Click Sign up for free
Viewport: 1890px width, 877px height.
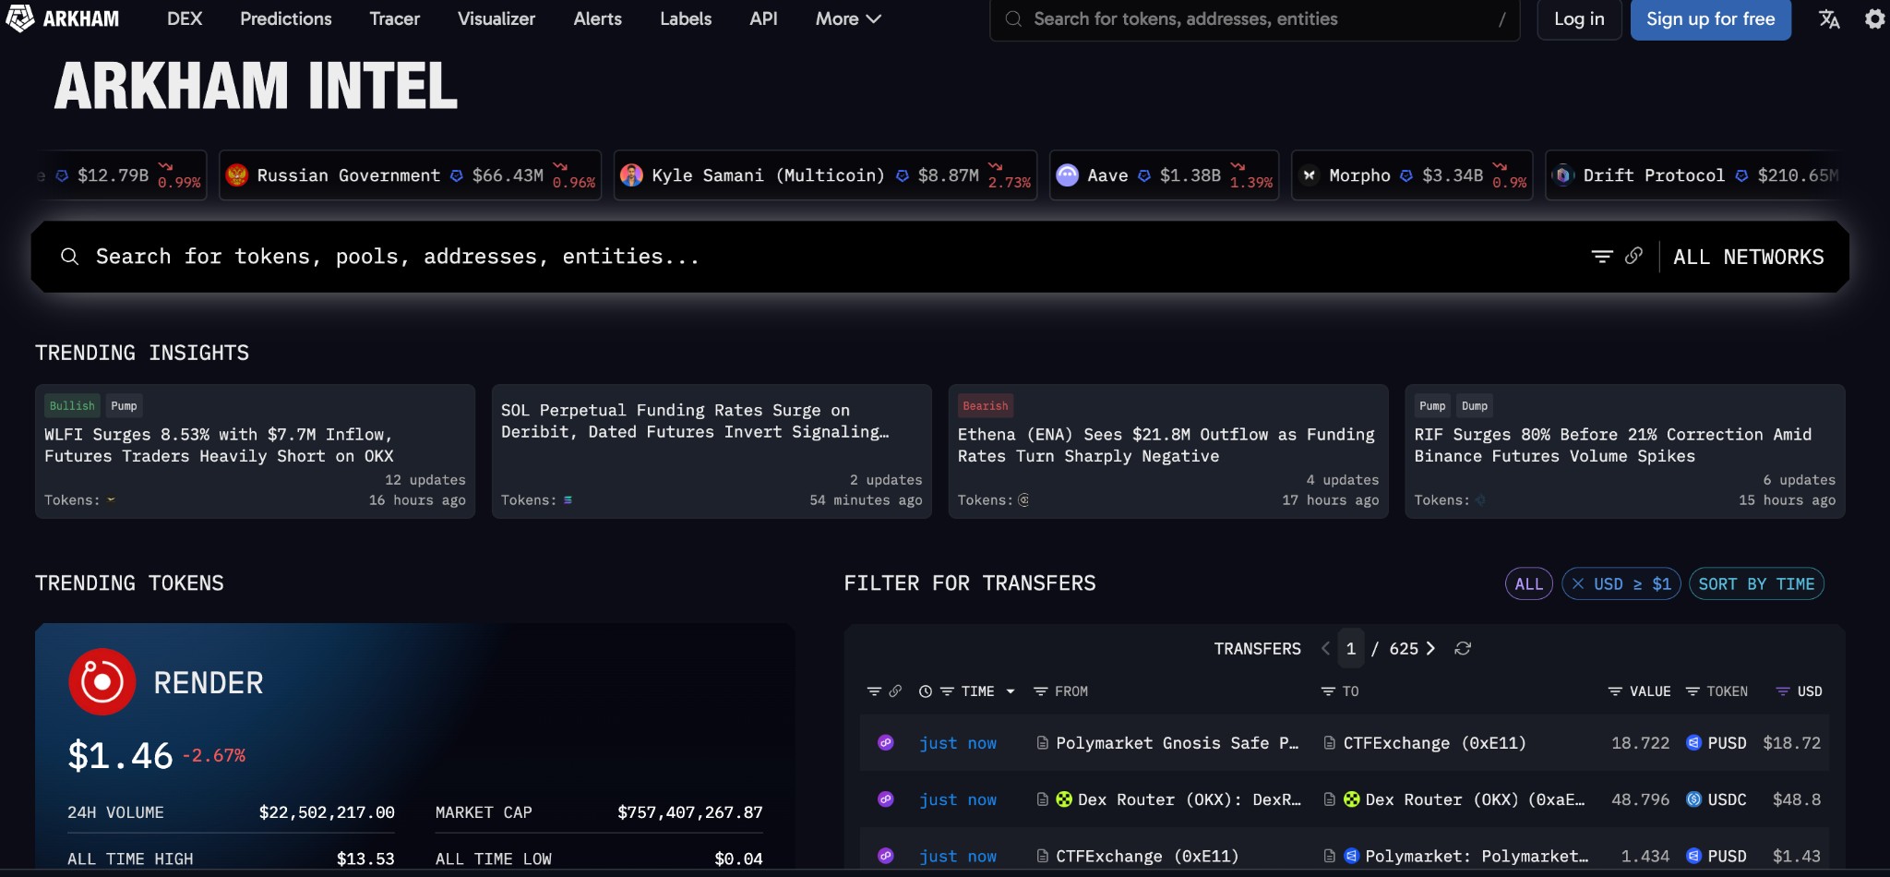[x=1711, y=19]
